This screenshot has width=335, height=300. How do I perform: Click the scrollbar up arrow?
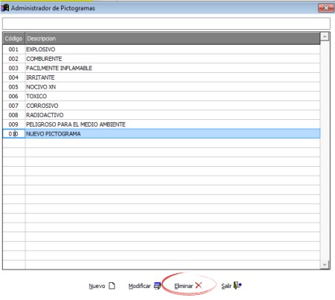point(325,36)
